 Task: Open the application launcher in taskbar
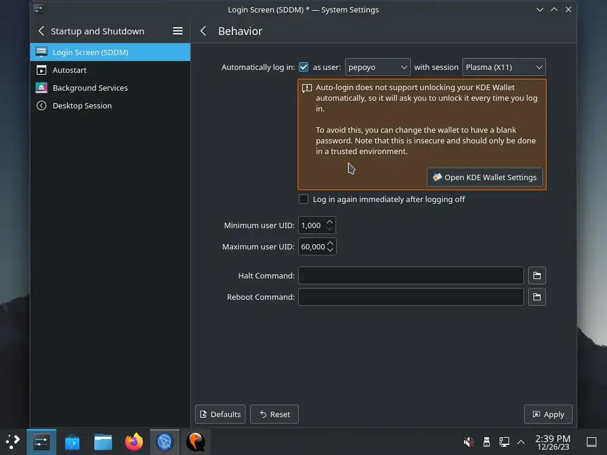(x=13, y=442)
